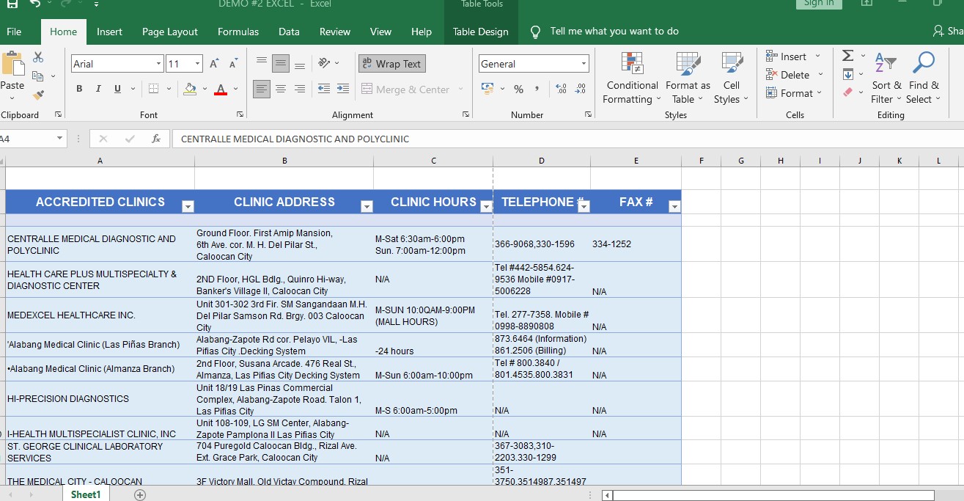Apply cell borders icon

point(153,89)
